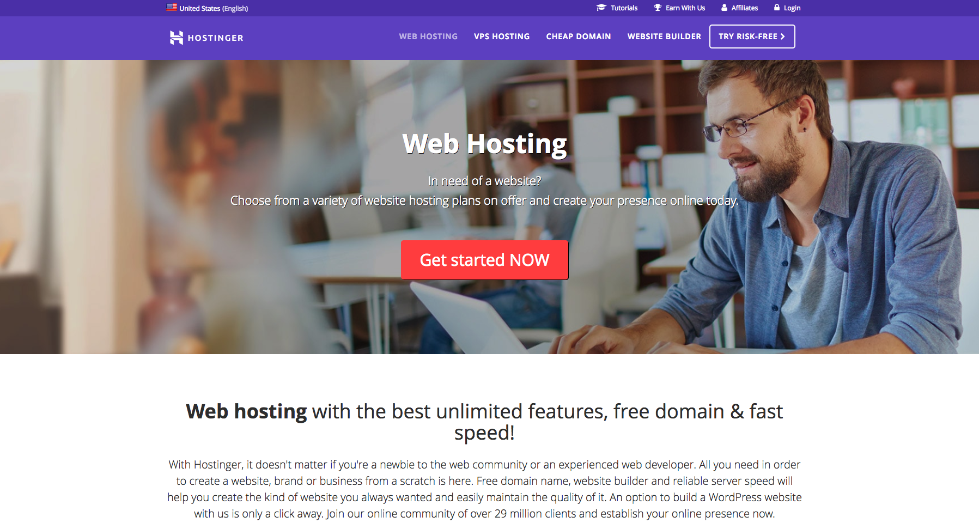Open the VPS Hosting menu item
The height and width of the screenshot is (523, 979).
click(x=502, y=37)
